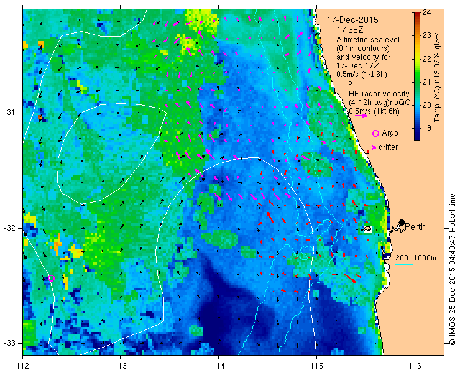Viewport: 460px width, 373px height.
Task: Click the cyan 200 1000m depth line sample
Action: [404, 265]
